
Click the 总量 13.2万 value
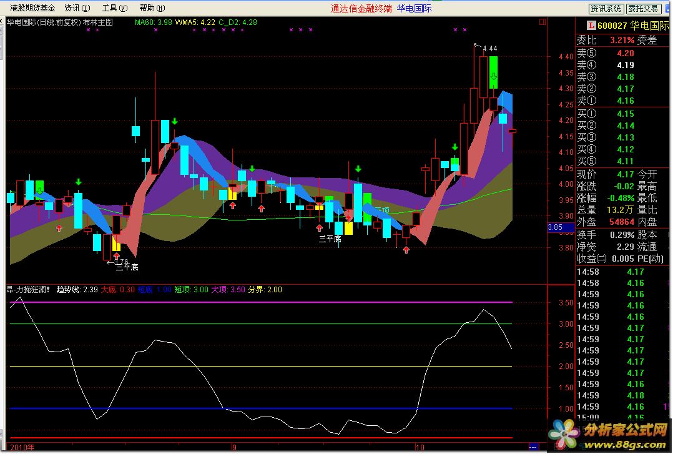620,210
